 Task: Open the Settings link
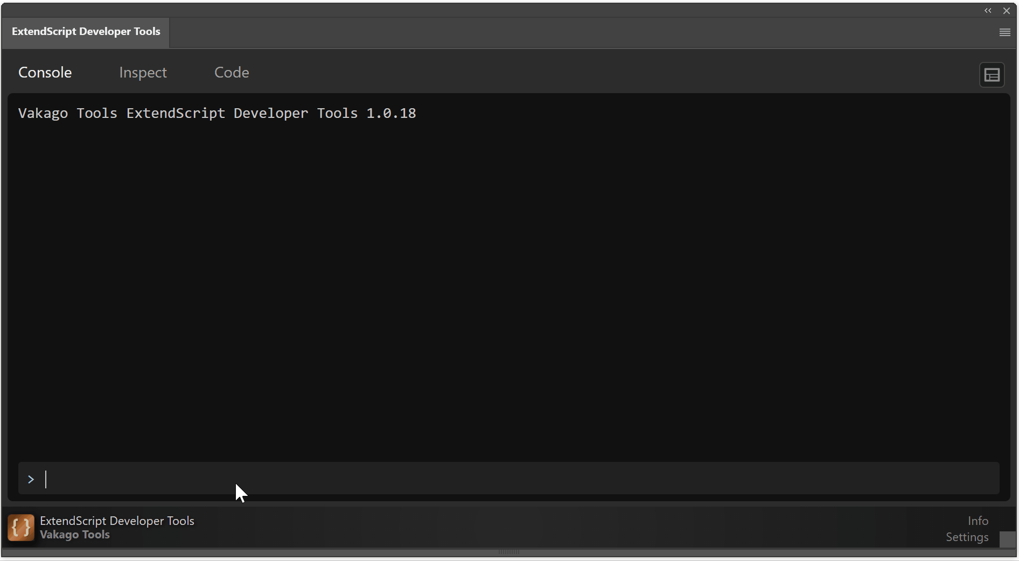967,537
